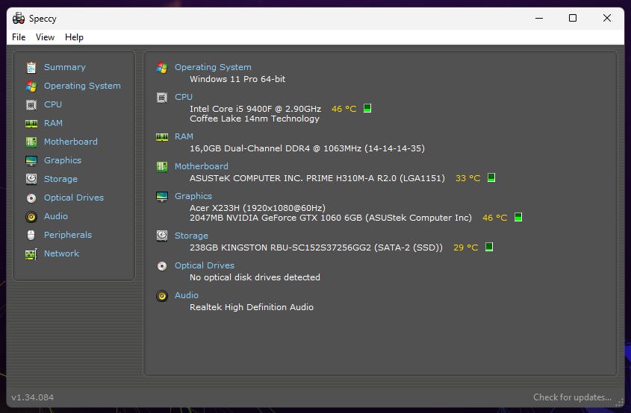The height and width of the screenshot is (413, 631).
Task: Click the Graphics monitor icon in summary panel
Action: (162, 197)
